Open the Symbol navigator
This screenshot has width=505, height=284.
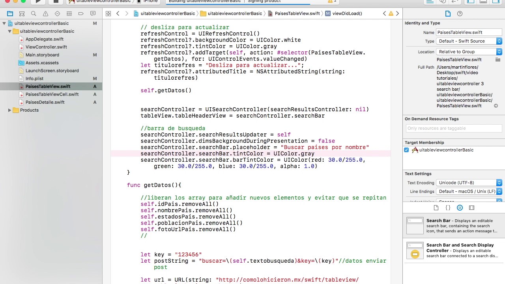[x=22, y=13]
